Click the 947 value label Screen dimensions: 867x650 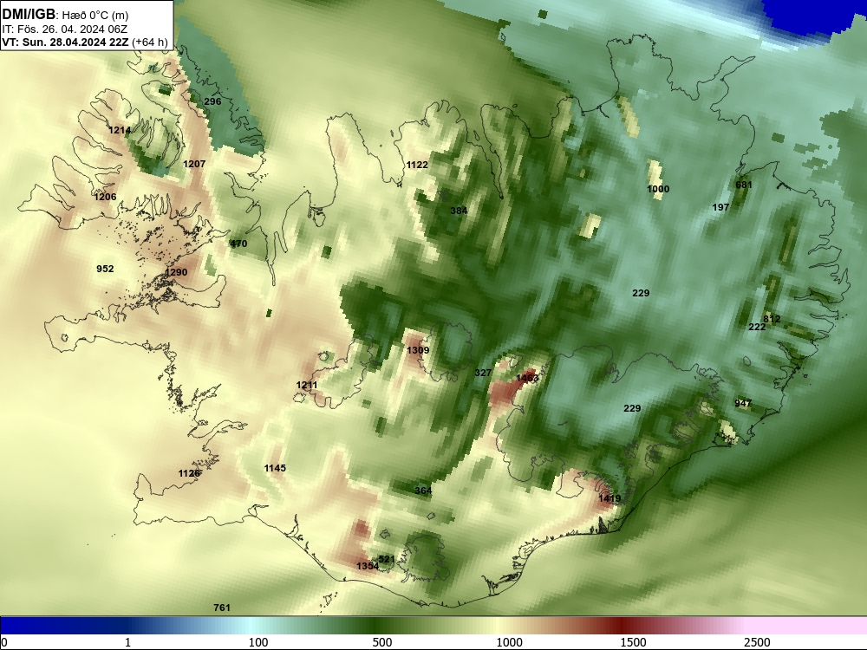tap(743, 404)
